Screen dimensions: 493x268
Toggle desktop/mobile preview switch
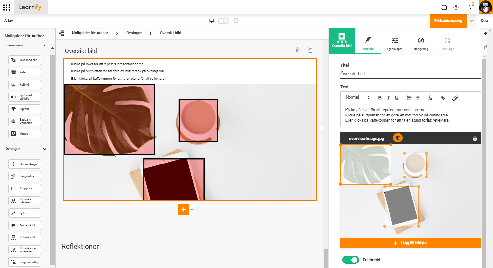tap(224, 21)
